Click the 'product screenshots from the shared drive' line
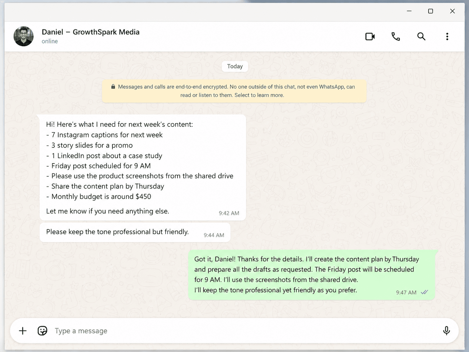This screenshot has width=469, height=352. point(140,176)
